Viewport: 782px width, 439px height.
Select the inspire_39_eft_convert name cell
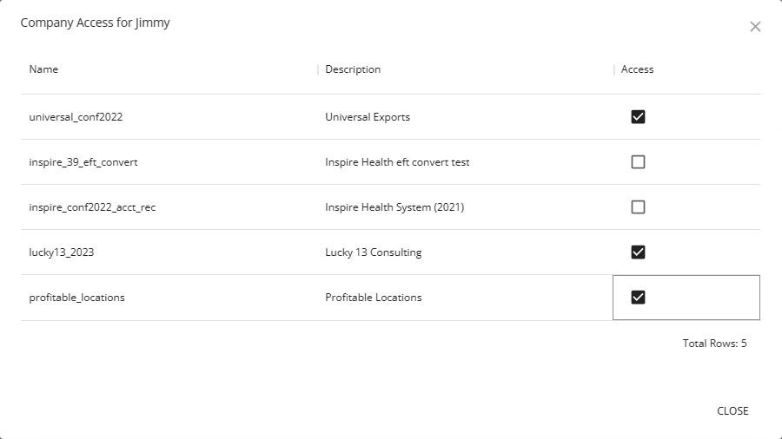(83, 162)
